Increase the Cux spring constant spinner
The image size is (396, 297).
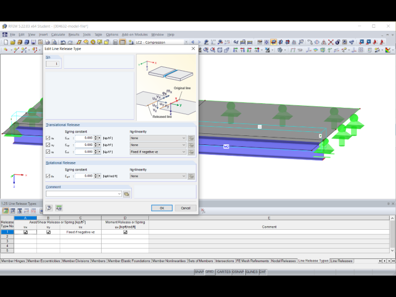tap(96, 137)
